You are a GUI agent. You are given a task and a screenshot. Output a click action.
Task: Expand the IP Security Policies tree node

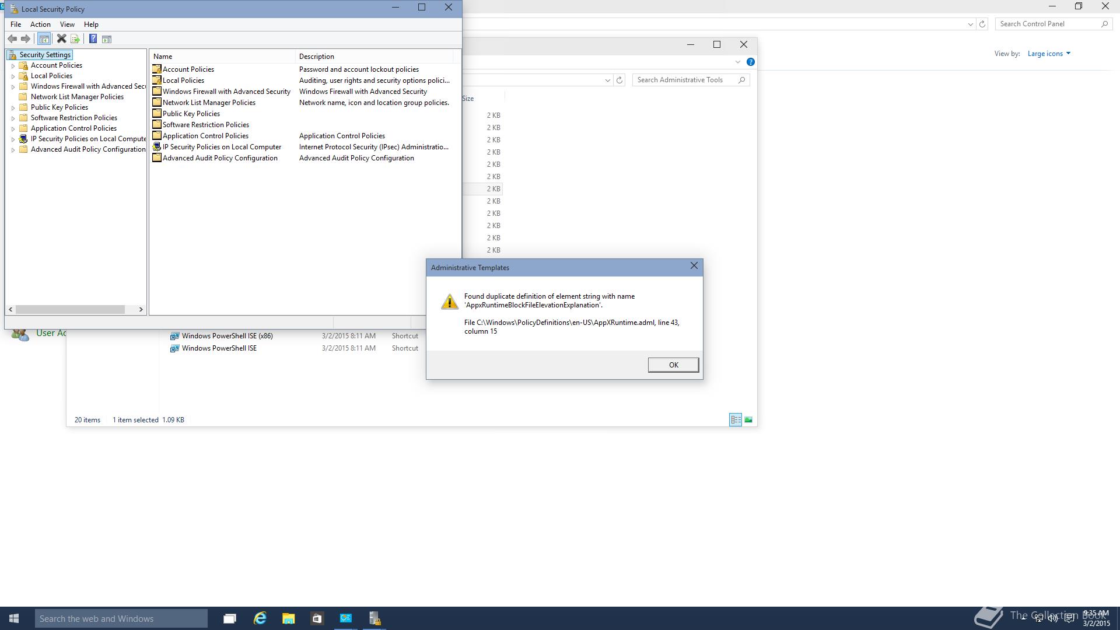point(13,139)
